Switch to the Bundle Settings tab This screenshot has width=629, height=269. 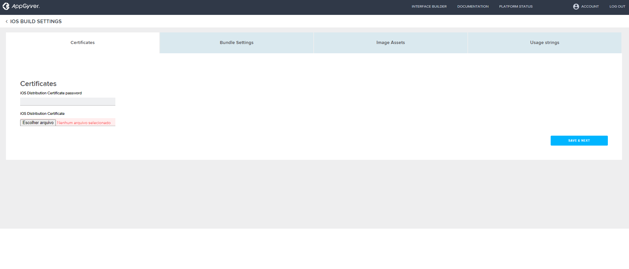pos(237,43)
